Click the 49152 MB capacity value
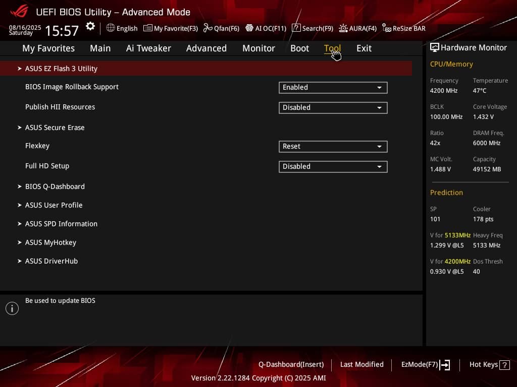Screen dimensions: 517x387 487,169
